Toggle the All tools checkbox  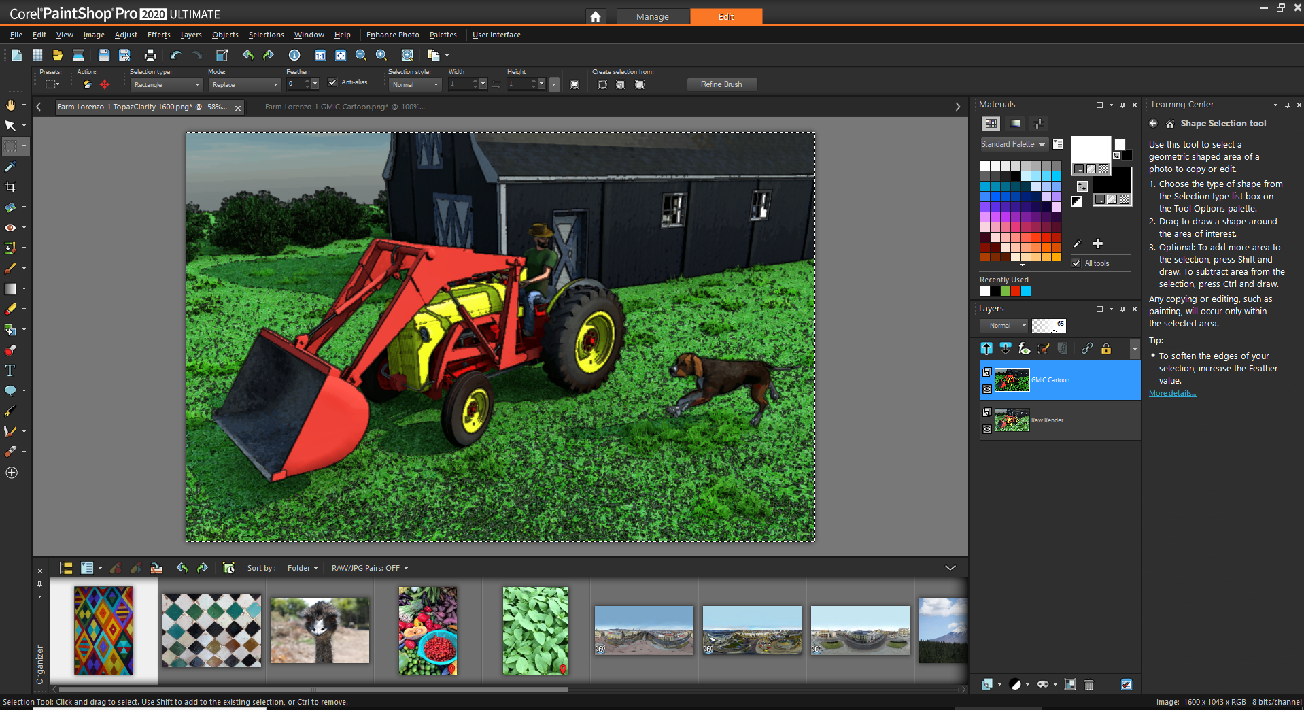(x=1076, y=263)
